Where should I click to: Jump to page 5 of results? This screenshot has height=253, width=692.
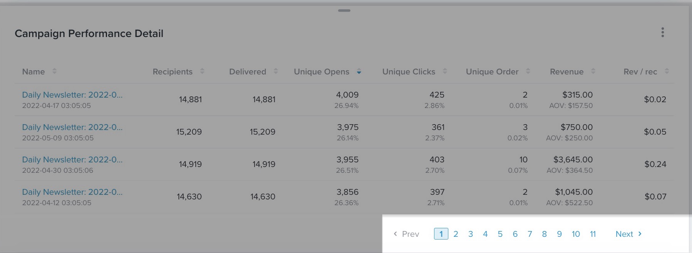500,234
